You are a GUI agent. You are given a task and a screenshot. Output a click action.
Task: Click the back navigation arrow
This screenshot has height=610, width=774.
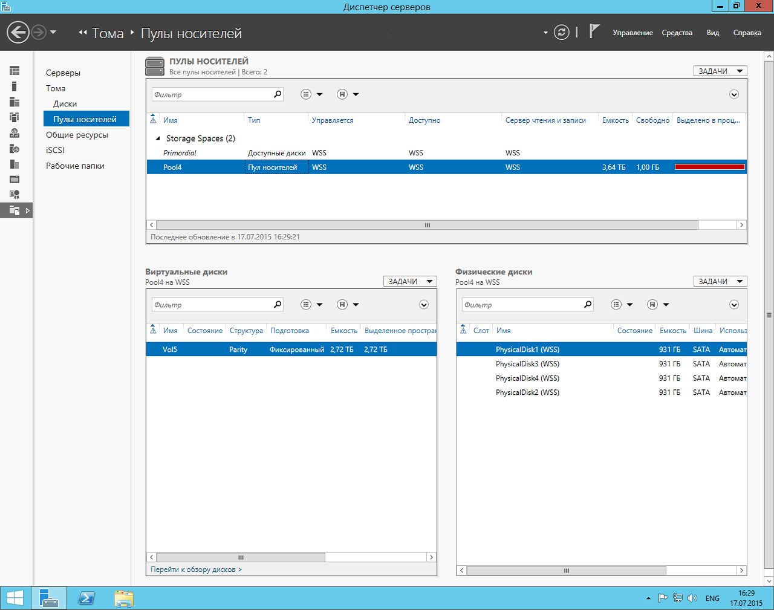tap(18, 33)
